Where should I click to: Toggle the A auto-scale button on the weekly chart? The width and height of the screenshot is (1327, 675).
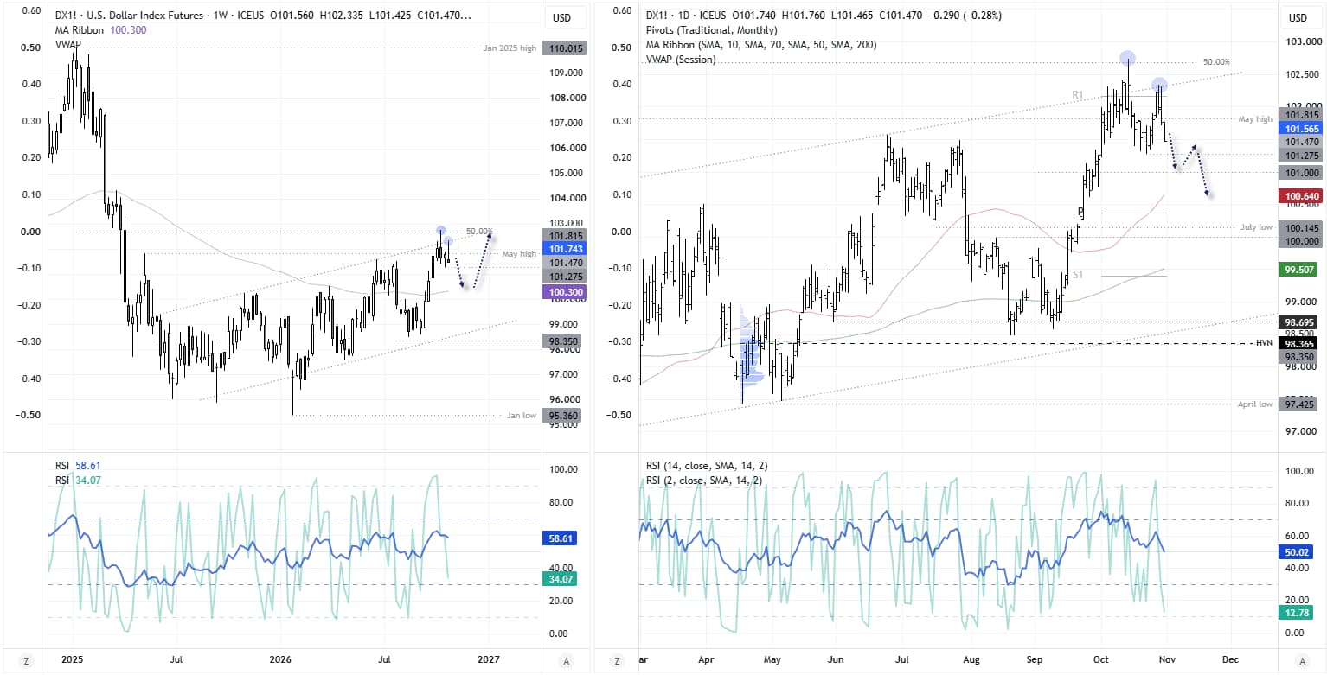[x=566, y=661]
